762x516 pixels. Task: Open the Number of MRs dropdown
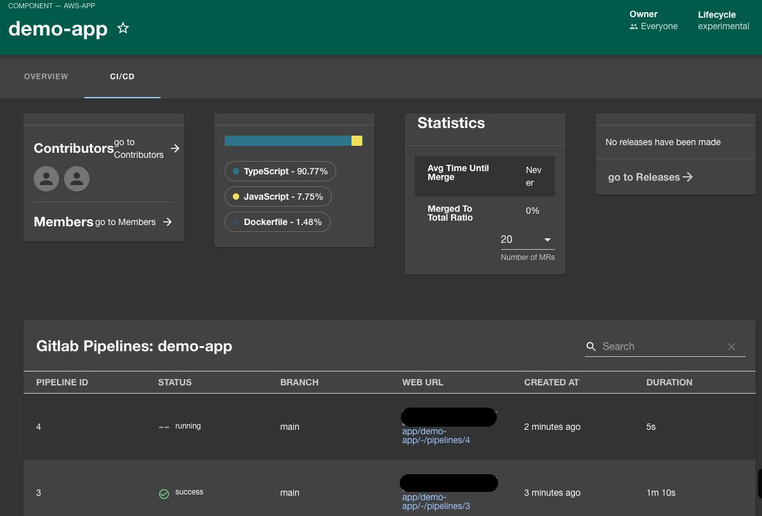pyautogui.click(x=528, y=240)
